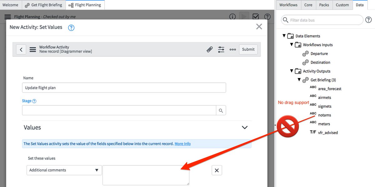
Task: Select the notams data element
Action: point(324,115)
